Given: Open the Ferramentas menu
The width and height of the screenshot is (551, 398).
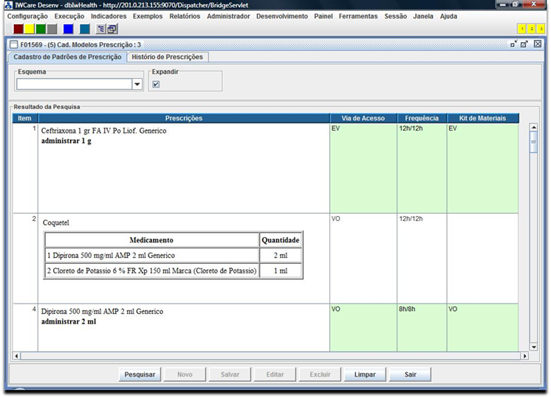Looking at the screenshot, I should coord(357,16).
